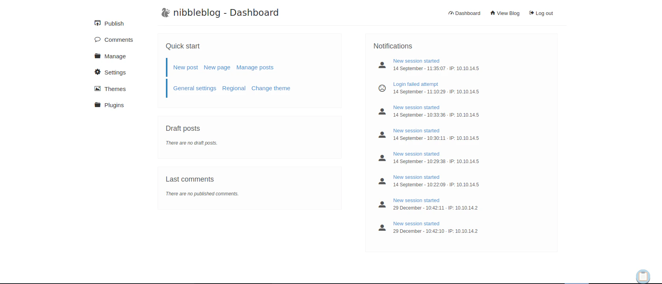662x284 pixels.
Task: Click the '29 December - 10:42:11' timestamp line
Action: coord(435,208)
